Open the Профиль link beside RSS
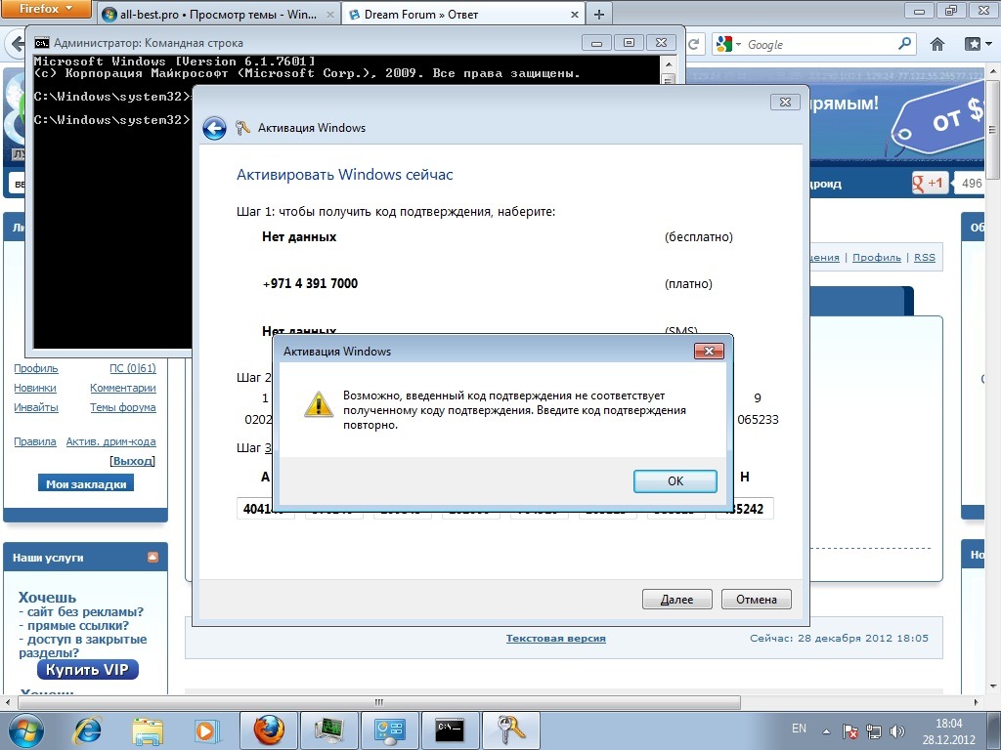 (877, 257)
